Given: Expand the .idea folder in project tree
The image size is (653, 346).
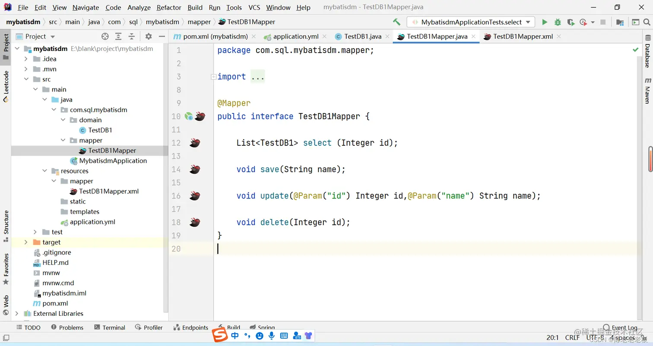Looking at the screenshot, I should (x=26, y=59).
